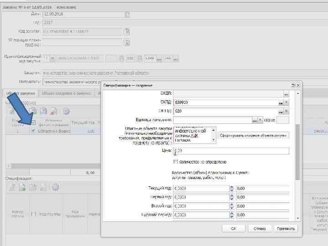Click the Будущий период quantity spinner arrows
This screenshot has height=246, width=328.
[231, 215]
